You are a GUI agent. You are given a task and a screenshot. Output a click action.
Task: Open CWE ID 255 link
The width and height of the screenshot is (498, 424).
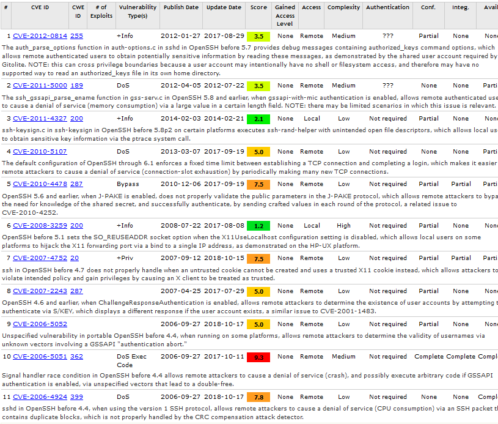point(76,36)
